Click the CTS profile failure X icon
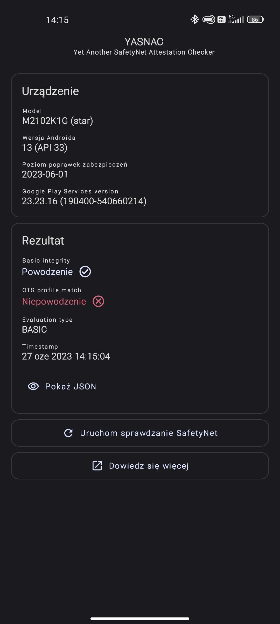280x624 pixels. 99,301
